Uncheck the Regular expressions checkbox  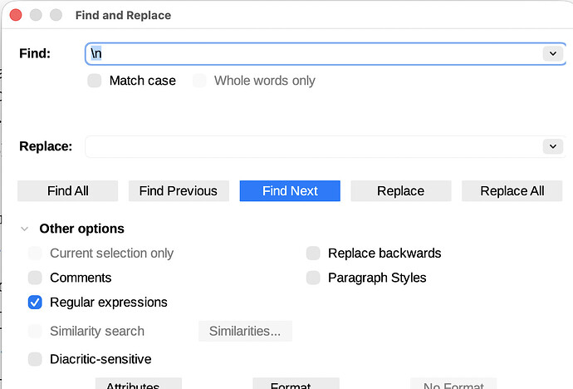[x=35, y=303]
